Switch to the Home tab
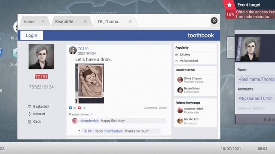The width and height of the screenshot is (275, 154). click(29, 21)
